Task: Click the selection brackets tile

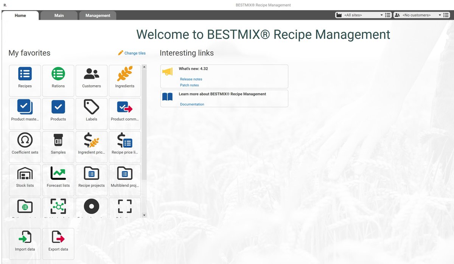Action: tap(125, 207)
